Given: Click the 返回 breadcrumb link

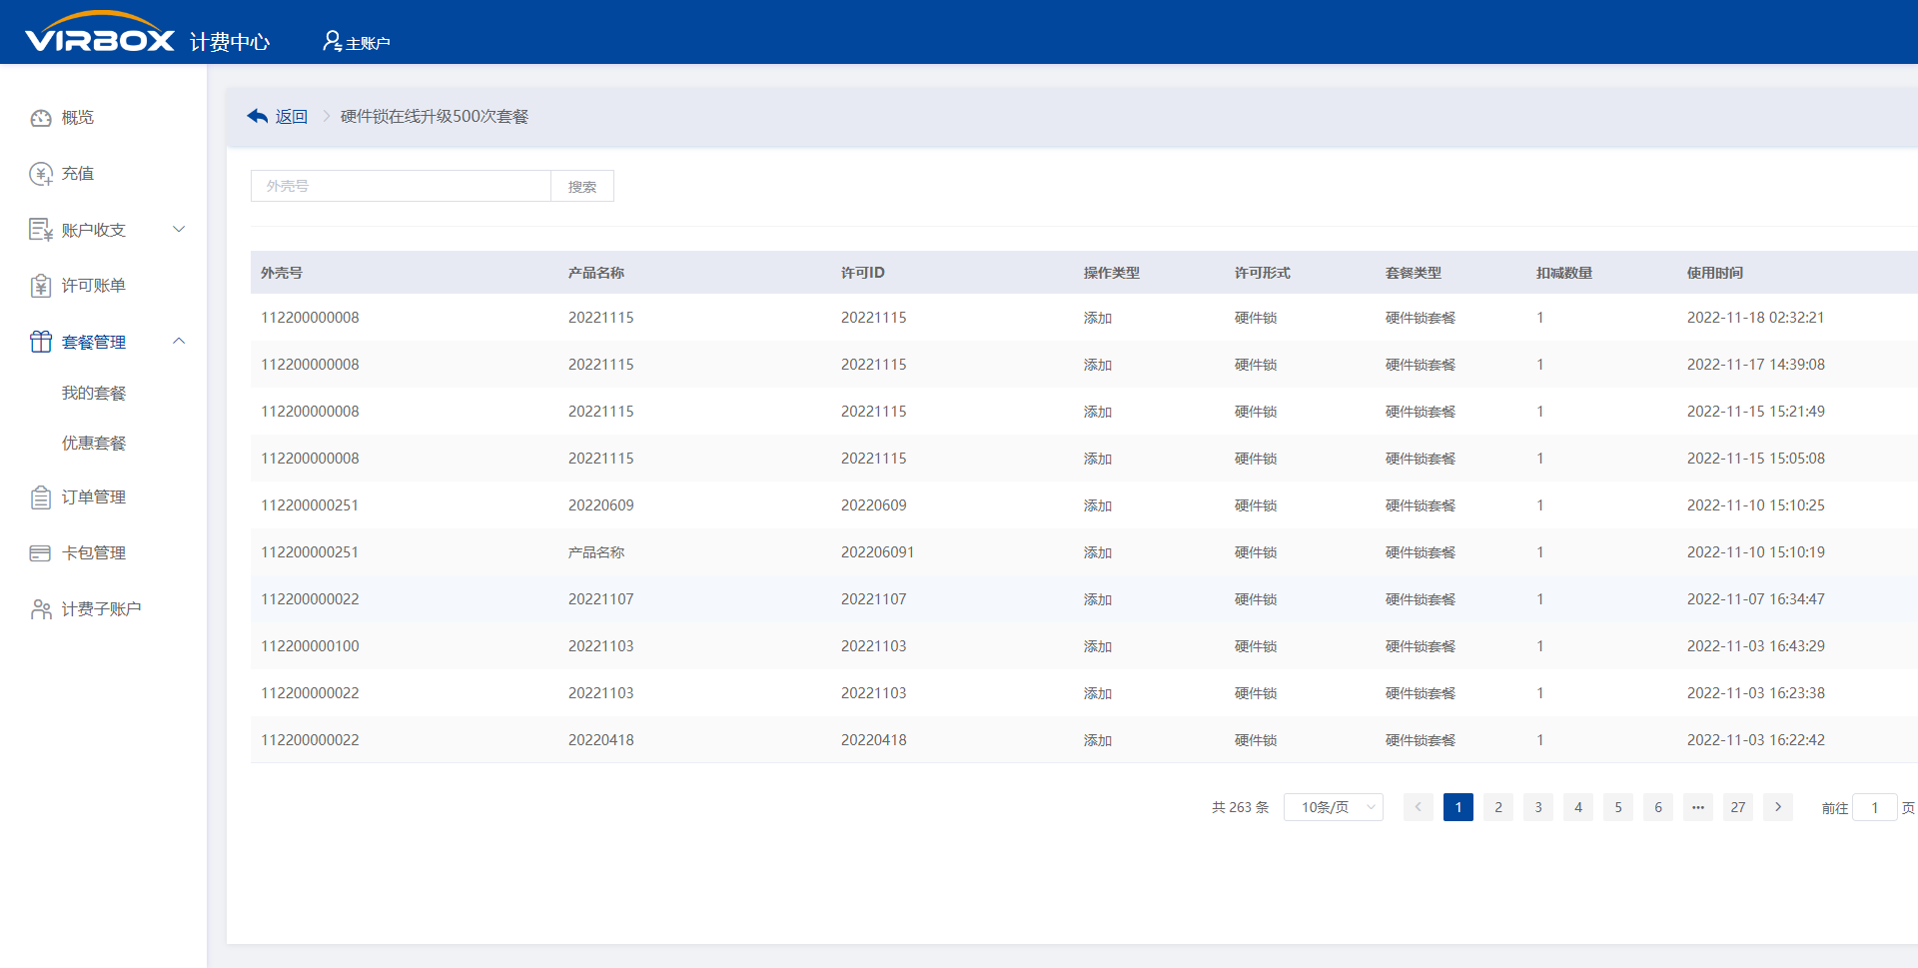Looking at the screenshot, I should 292,117.
